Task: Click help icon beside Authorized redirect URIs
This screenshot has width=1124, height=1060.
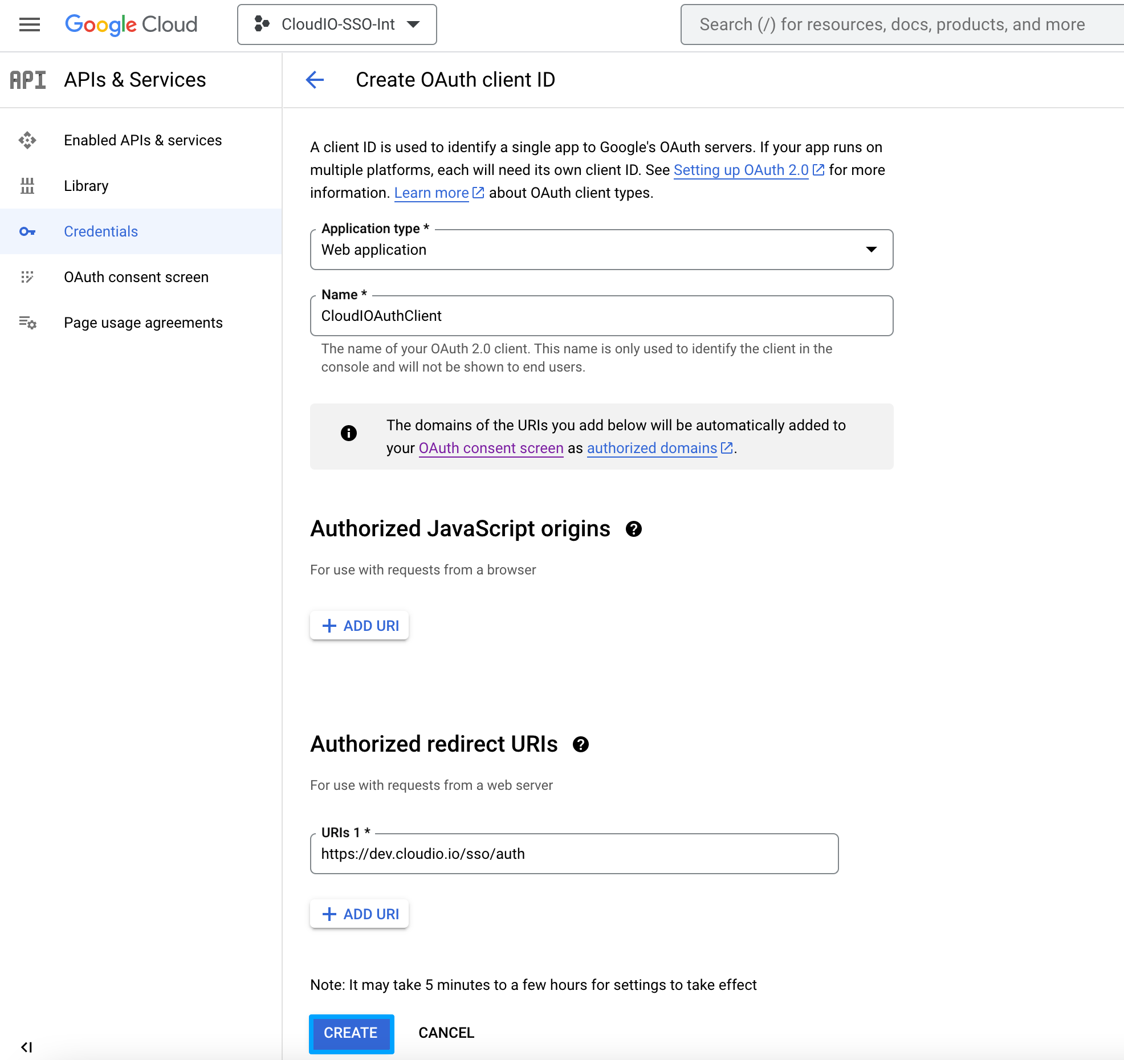Action: coord(580,745)
